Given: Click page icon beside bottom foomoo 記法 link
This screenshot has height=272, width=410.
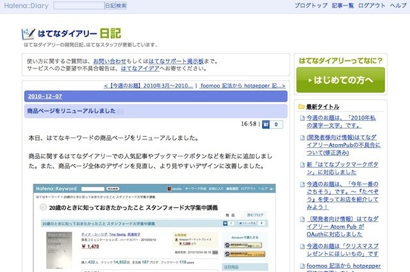Looking at the screenshot, I should click(x=302, y=266).
